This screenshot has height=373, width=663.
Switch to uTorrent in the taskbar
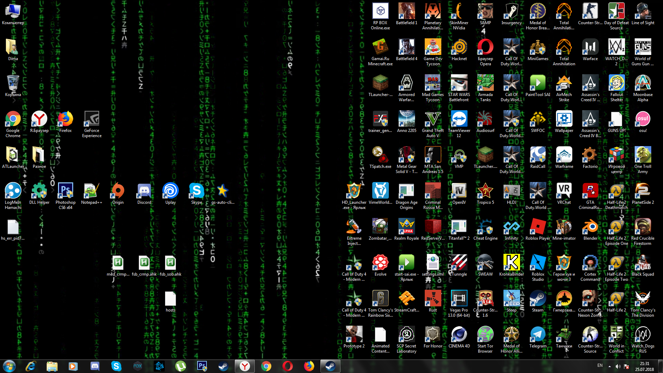click(x=181, y=366)
